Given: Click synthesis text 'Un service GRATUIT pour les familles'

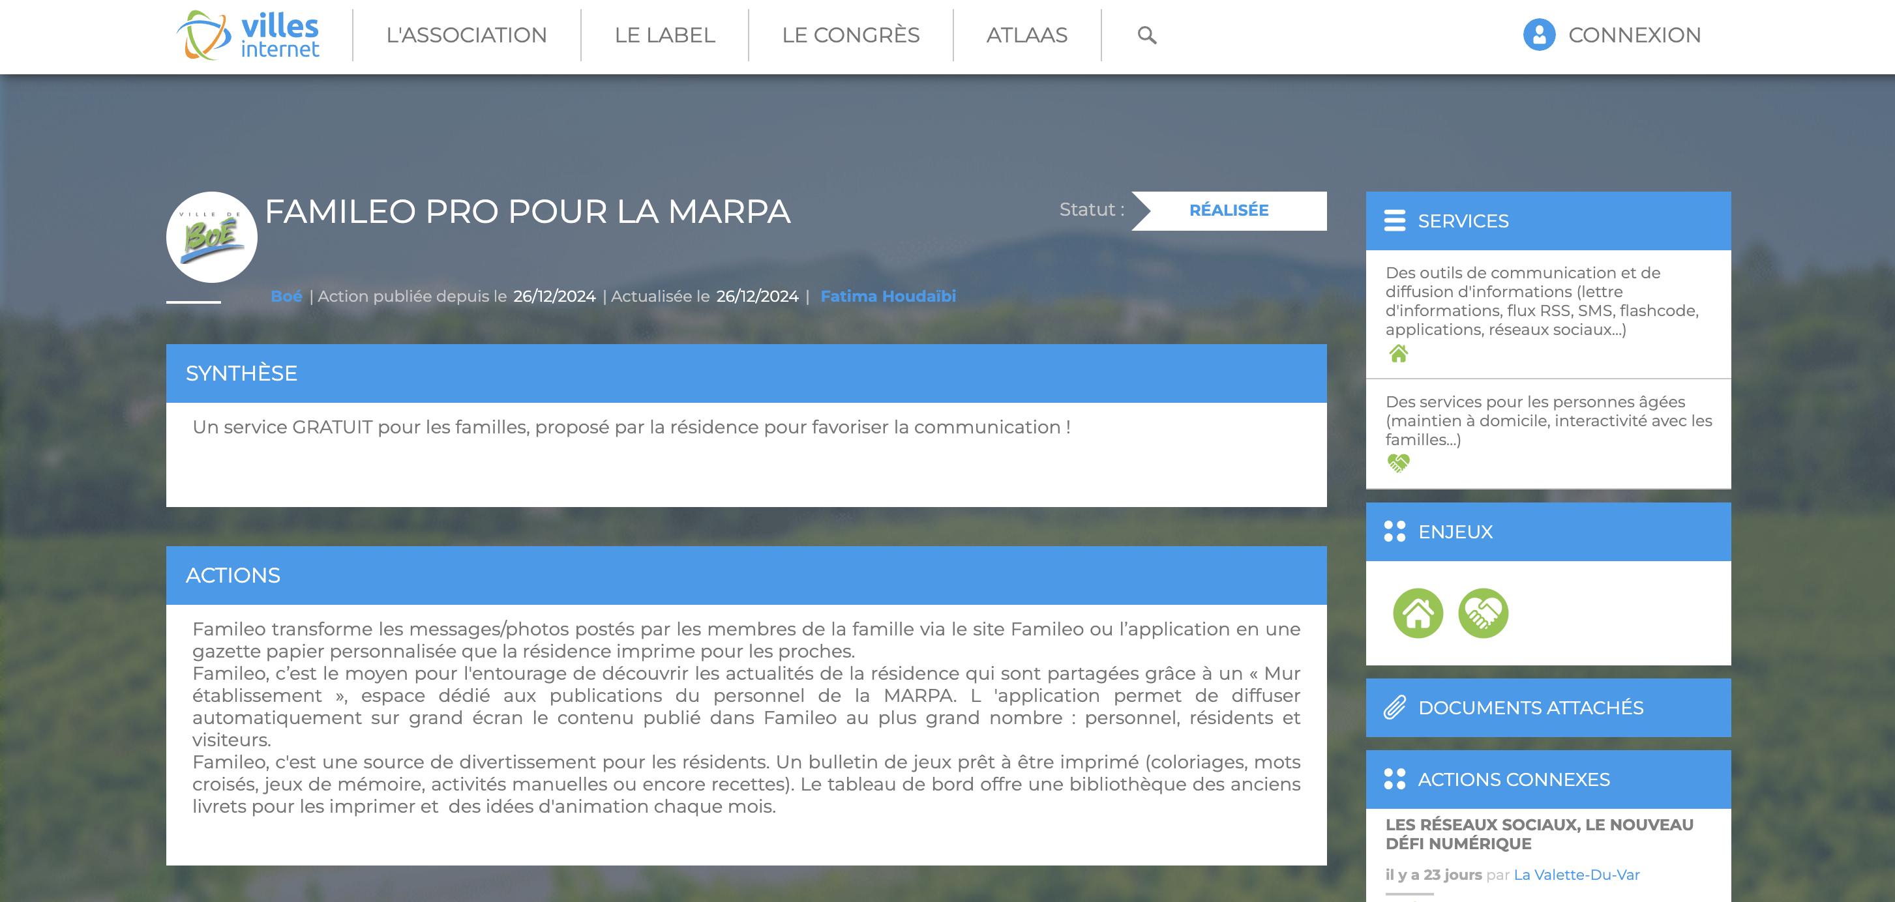Looking at the screenshot, I should [631, 427].
